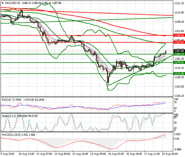185x157 pixels.
Task: Click the 14 Aug 00:00 time label
Action: (62, 154)
